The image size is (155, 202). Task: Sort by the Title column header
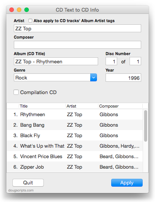click(x=42, y=106)
